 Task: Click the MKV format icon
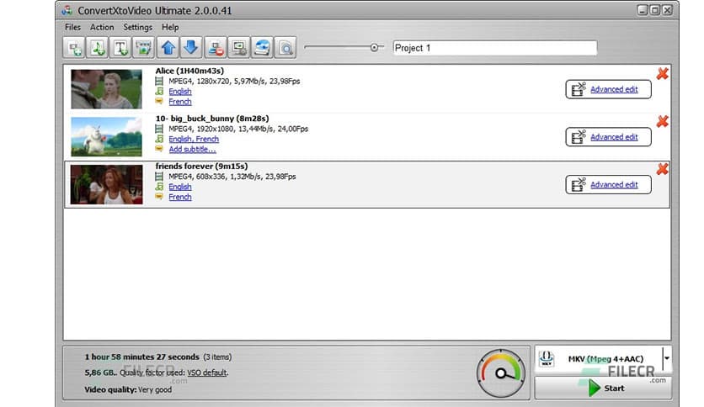click(547, 358)
